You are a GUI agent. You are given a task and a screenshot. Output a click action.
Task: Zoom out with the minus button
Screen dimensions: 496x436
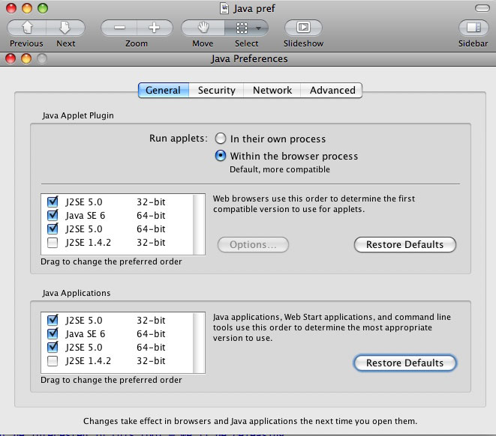119,28
